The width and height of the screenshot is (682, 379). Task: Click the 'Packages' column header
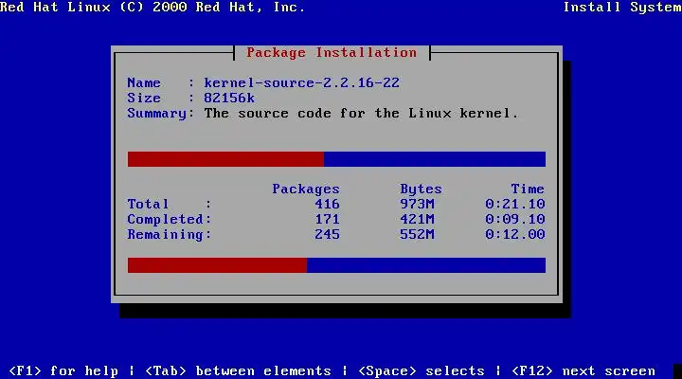(x=306, y=189)
